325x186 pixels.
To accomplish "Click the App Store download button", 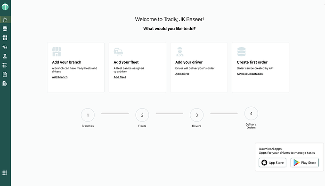I will tap(272, 162).
